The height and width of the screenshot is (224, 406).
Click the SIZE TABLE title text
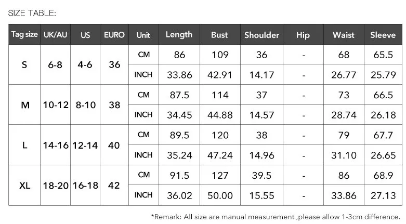32,13
